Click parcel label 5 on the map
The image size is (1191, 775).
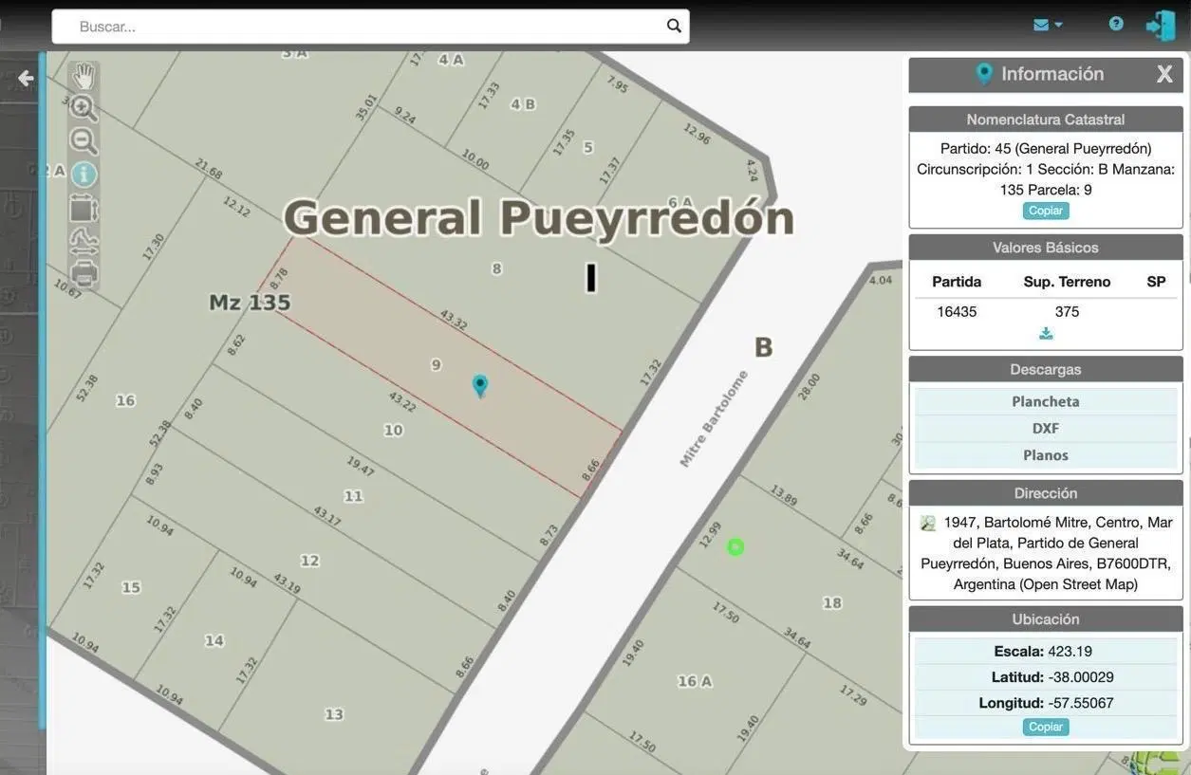click(588, 147)
